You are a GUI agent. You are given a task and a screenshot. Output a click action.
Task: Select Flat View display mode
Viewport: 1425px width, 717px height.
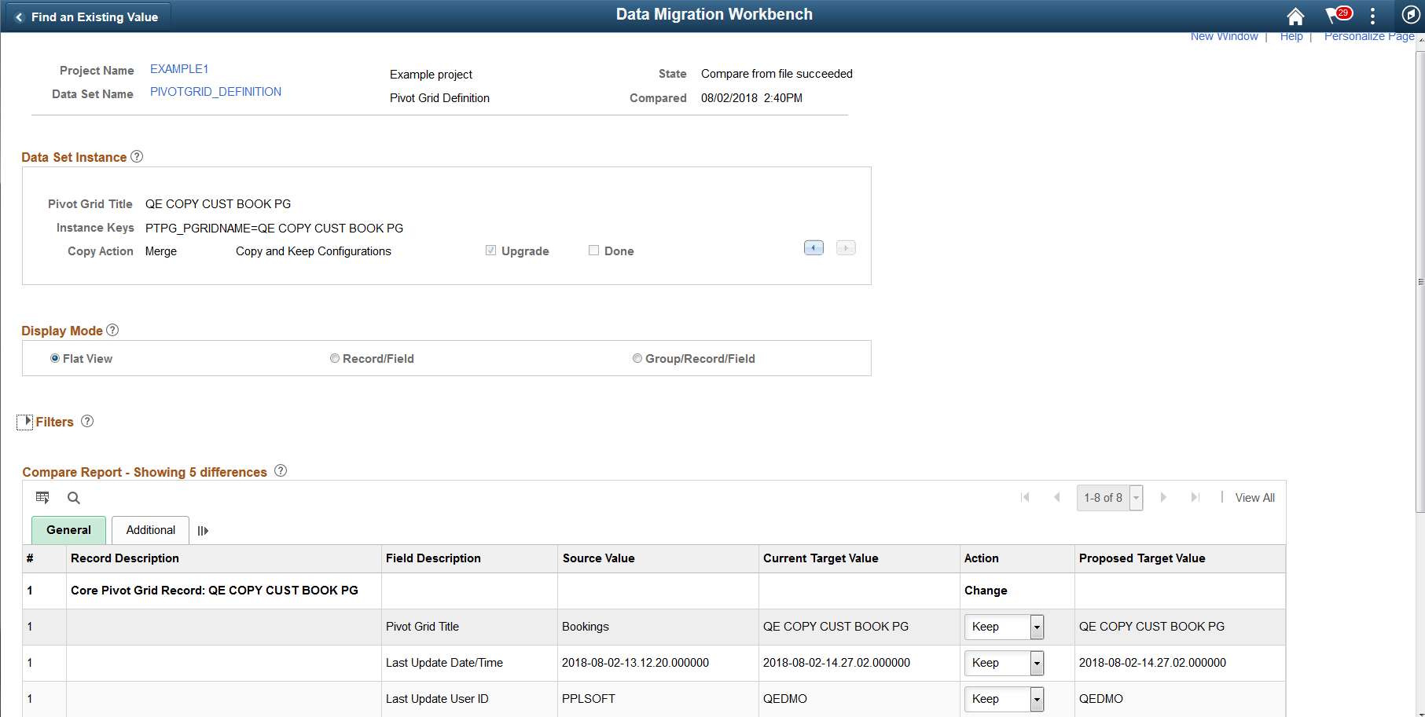[x=55, y=358]
